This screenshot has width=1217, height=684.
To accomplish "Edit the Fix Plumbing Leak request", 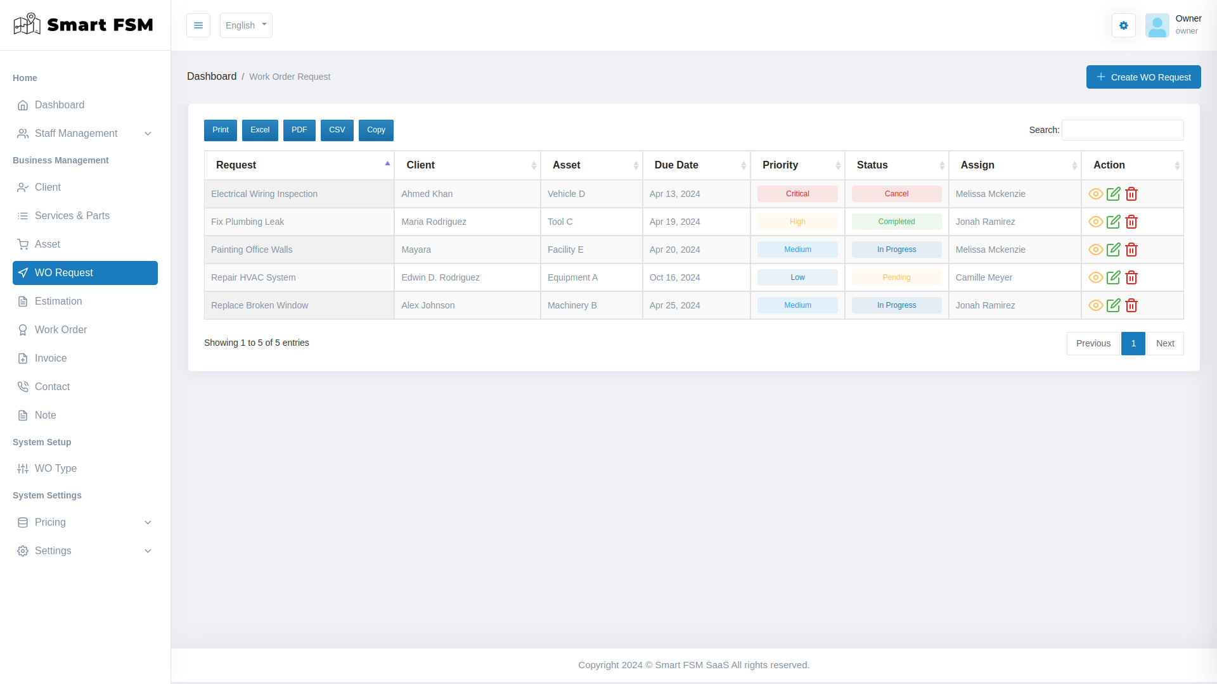I will click(1113, 222).
